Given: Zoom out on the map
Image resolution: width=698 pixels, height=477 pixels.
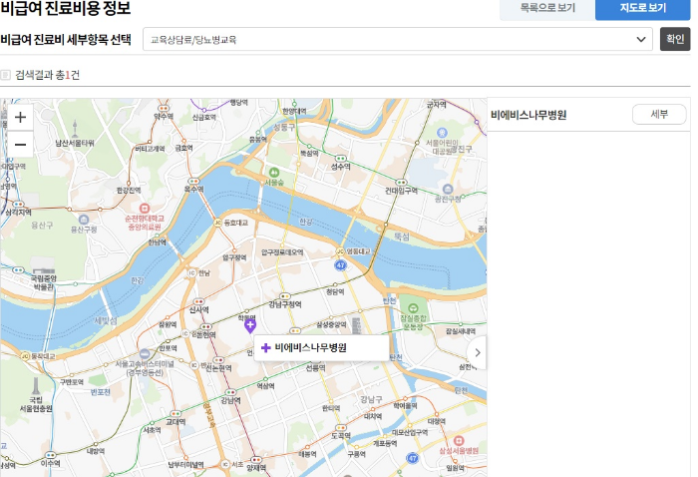Looking at the screenshot, I should [x=20, y=145].
